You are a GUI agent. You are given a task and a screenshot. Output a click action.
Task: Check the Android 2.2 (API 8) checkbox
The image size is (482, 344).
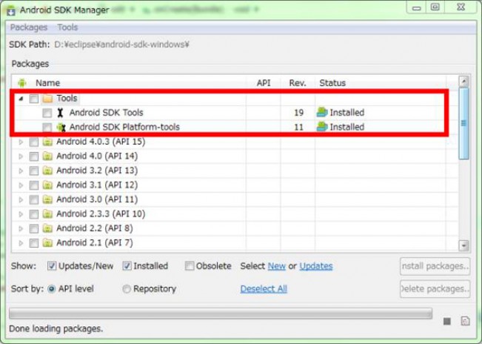coord(34,228)
